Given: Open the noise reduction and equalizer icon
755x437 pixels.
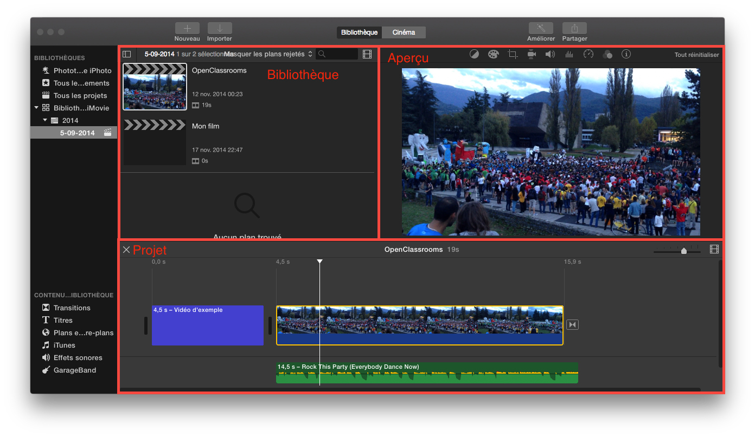Looking at the screenshot, I should point(568,54).
